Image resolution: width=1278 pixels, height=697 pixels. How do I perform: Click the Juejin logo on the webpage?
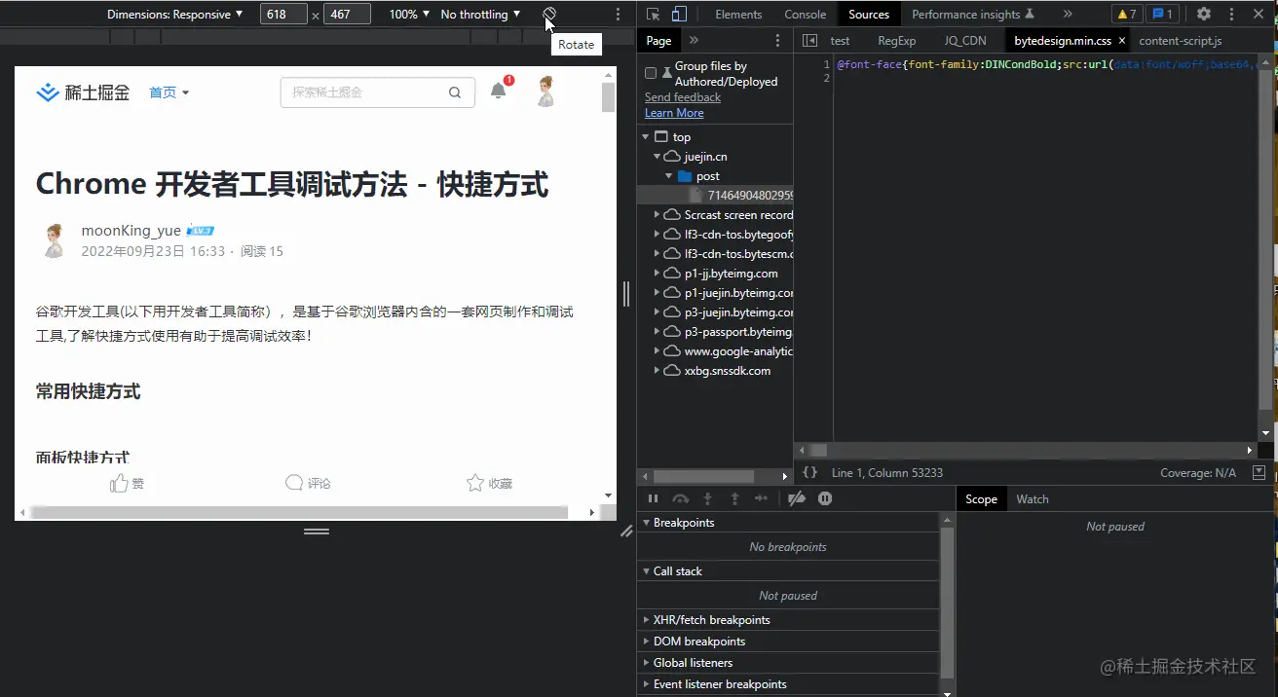coord(83,92)
